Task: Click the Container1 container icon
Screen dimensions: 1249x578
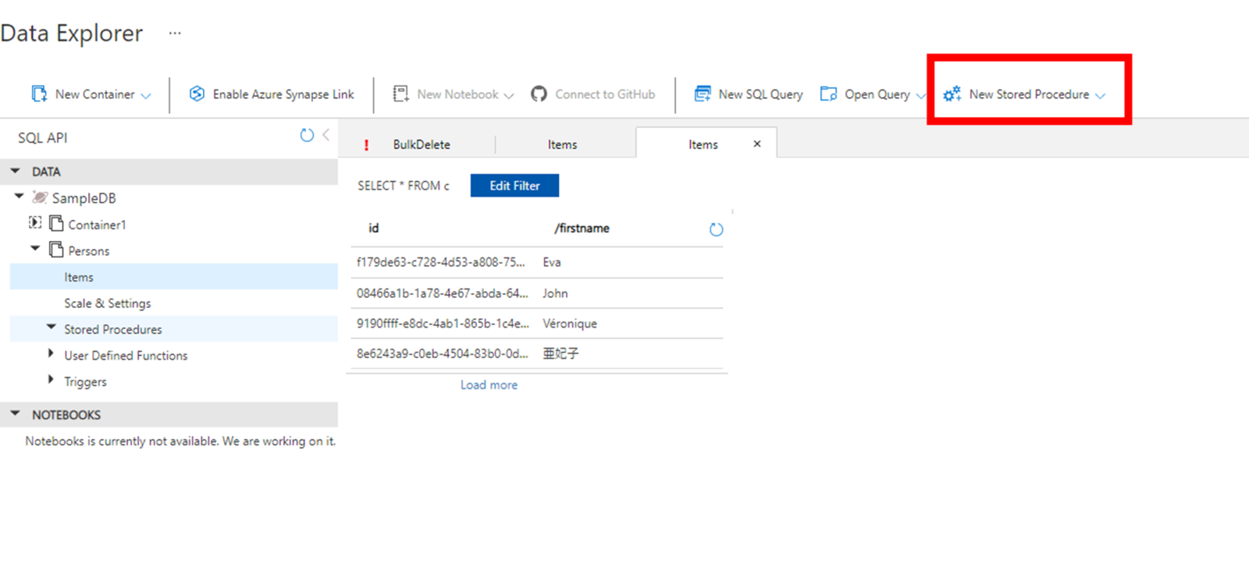Action: [x=56, y=224]
